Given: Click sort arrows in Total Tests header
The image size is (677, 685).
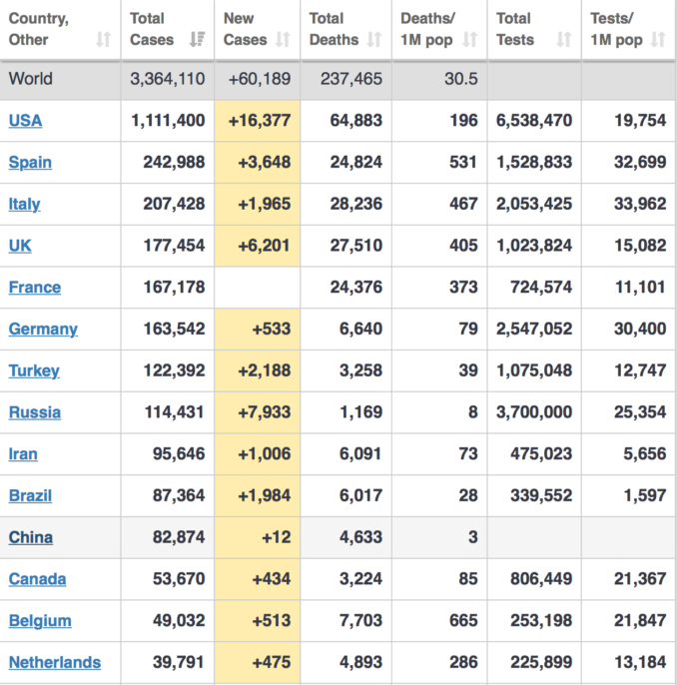Looking at the screenshot, I should [x=564, y=40].
